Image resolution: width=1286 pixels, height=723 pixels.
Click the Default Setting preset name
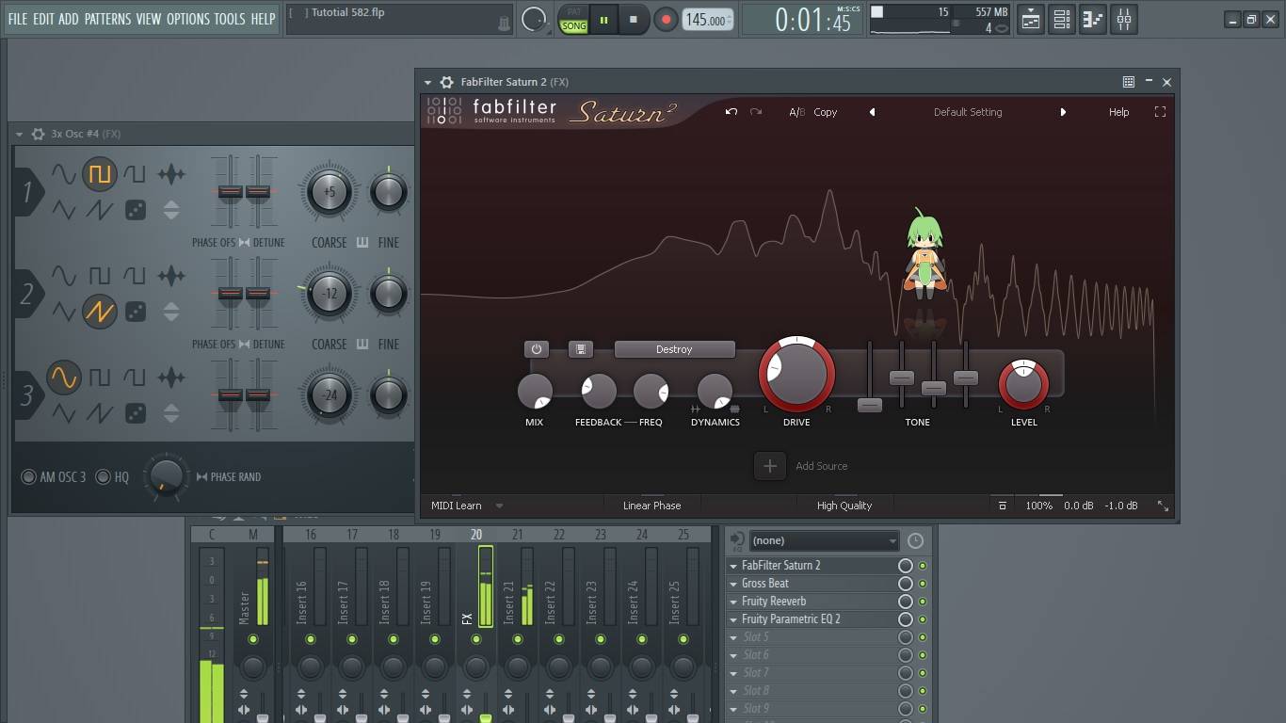pyautogui.click(x=968, y=112)
